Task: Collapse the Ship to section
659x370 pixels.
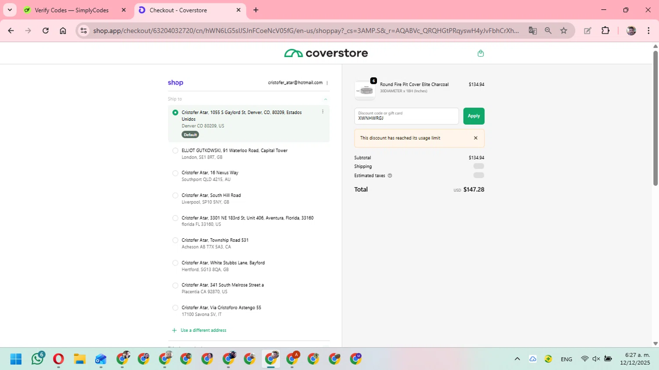Action: [326, 99]
